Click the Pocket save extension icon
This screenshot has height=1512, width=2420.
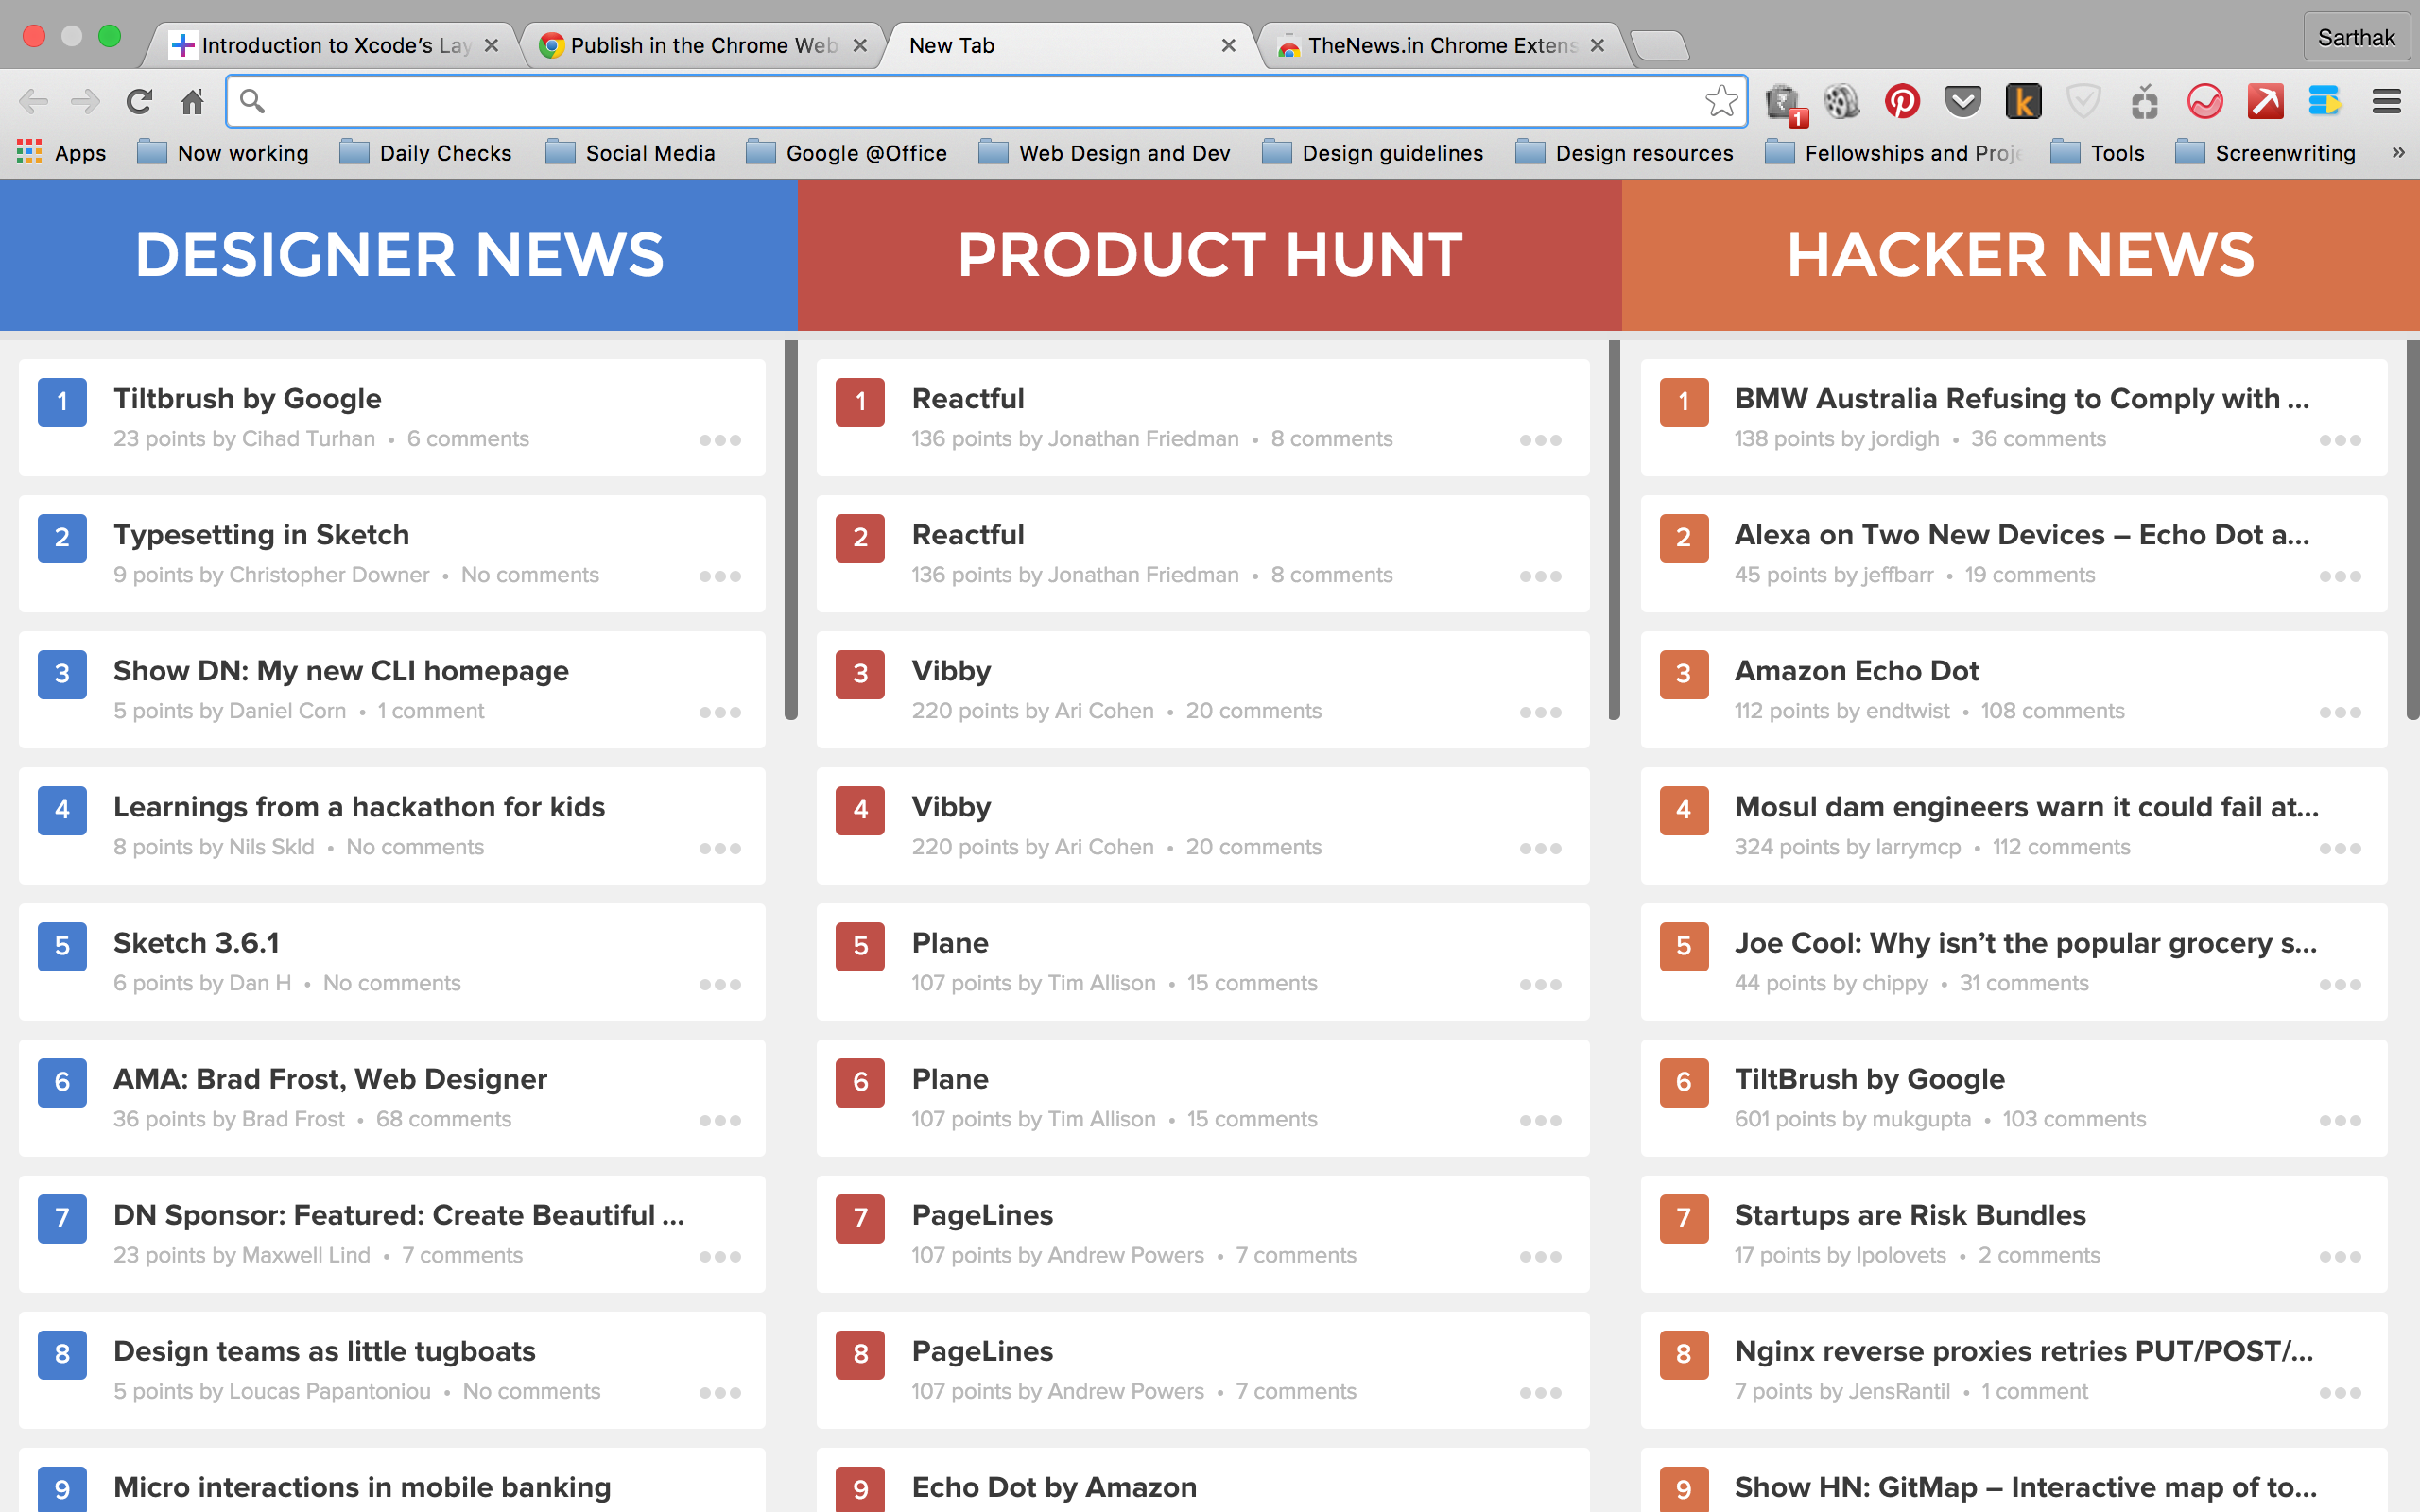point(1962,101)
